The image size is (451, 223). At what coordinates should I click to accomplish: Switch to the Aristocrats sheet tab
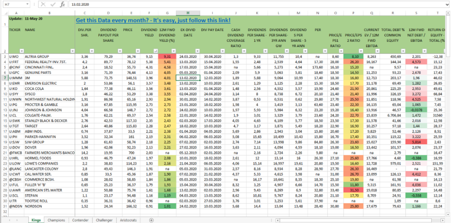pos(128,220)
